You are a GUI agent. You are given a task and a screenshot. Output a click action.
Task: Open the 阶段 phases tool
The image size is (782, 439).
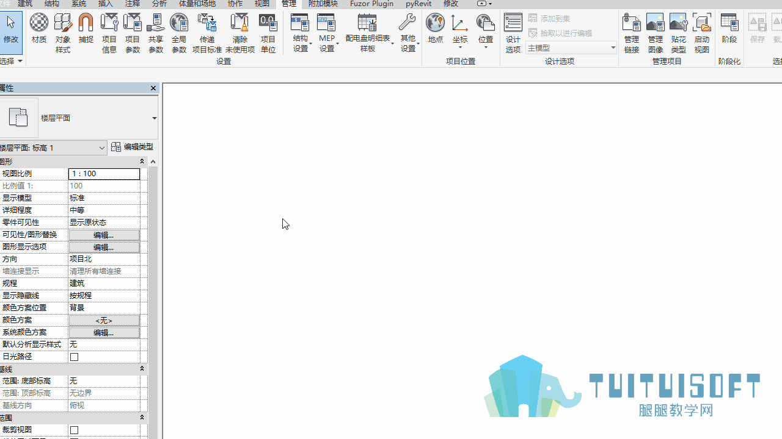[729, 29]
